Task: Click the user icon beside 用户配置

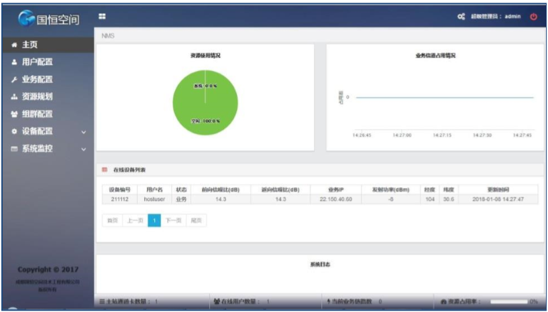Action: (14, 62)
